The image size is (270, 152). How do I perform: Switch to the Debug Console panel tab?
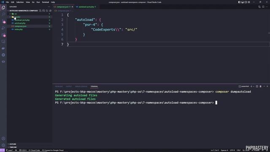click(81, 86)
